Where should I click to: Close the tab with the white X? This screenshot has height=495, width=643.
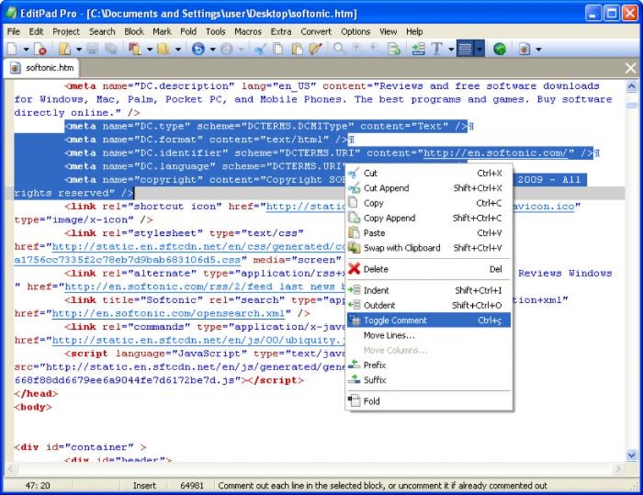[630, 68]
